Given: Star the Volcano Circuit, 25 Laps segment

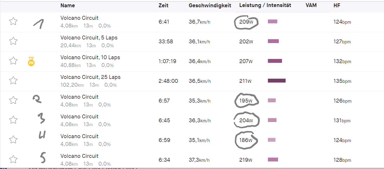Looking at the screenshot, I should click(x=13, y=80).
